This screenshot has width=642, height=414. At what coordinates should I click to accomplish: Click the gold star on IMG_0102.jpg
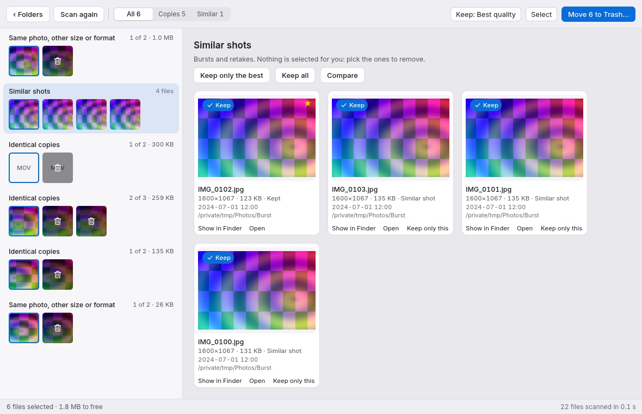point(307,103)
